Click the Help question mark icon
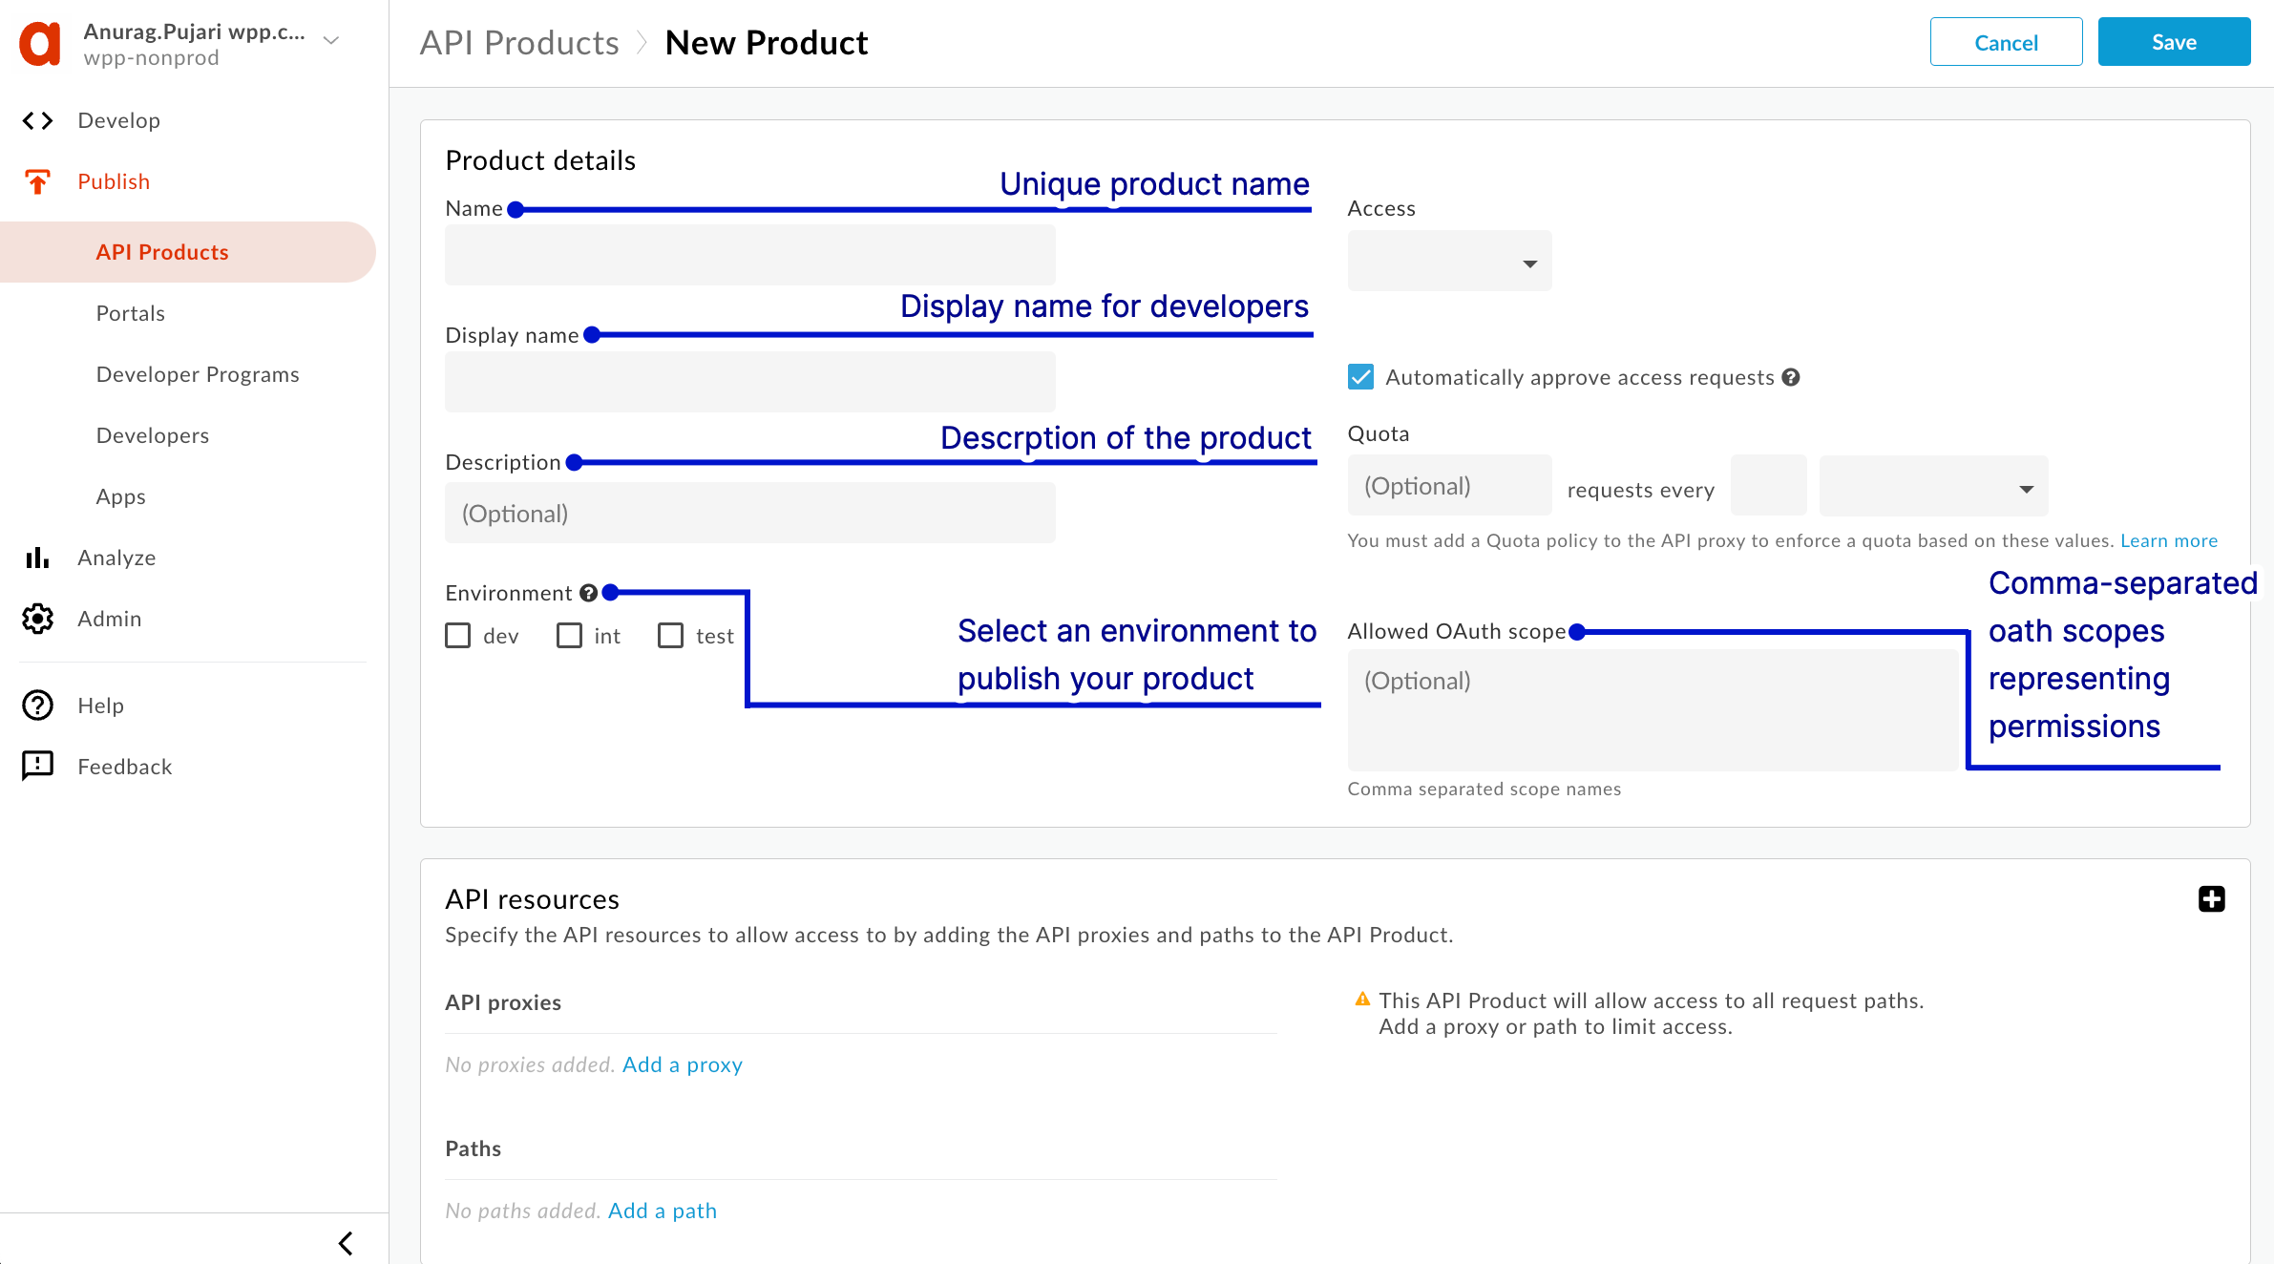2274x1264 pixels. (x=37, y=706)
